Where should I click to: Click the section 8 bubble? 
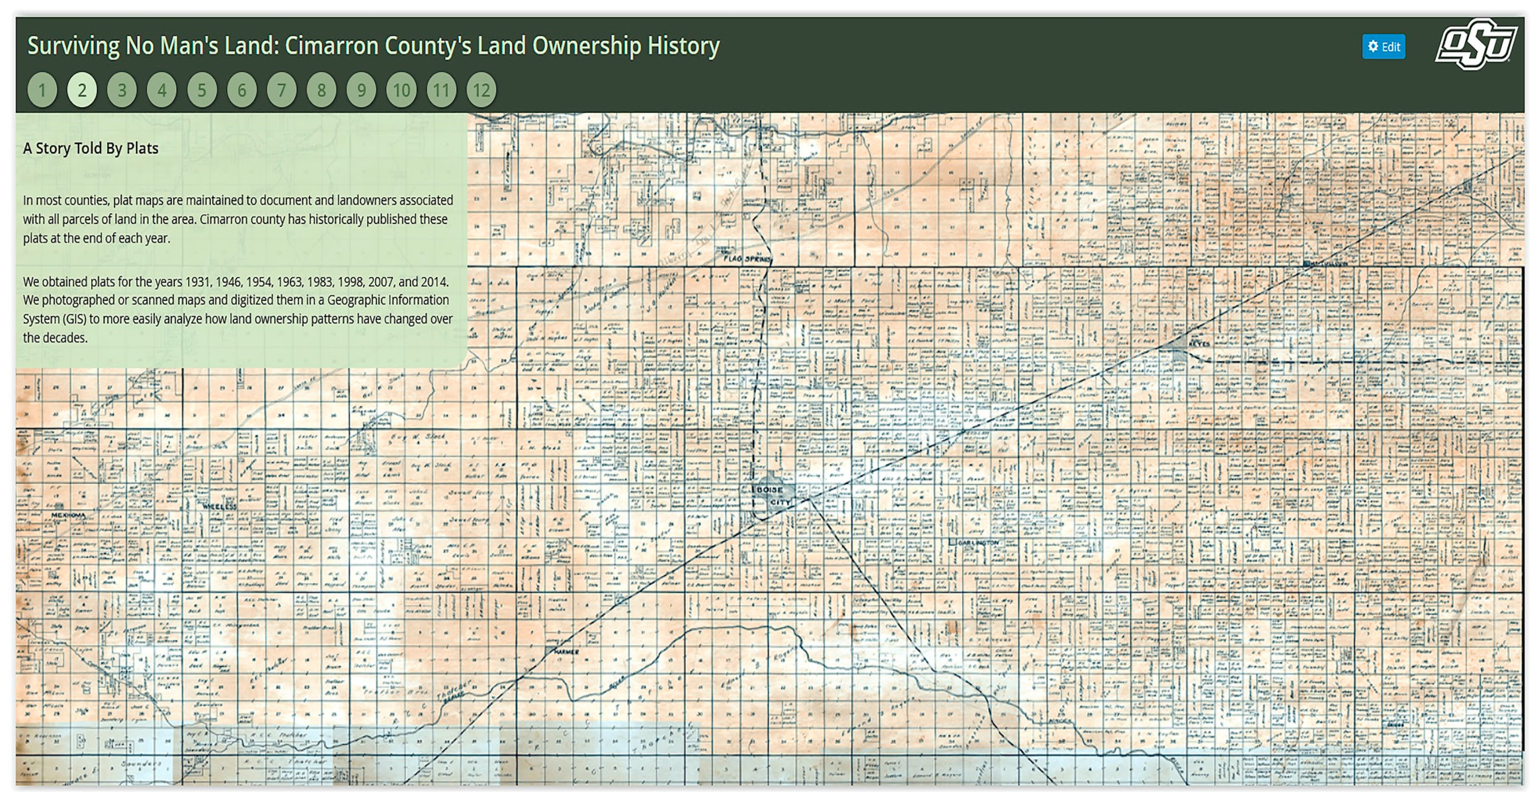(322, 90)
